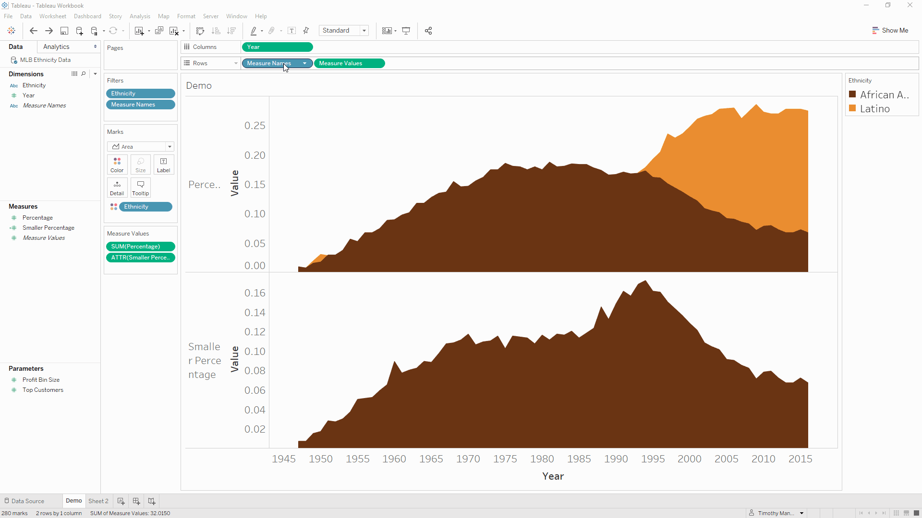Switch to the Analytics pane
The height and width of the screenshot is (518, 922).
56,47
